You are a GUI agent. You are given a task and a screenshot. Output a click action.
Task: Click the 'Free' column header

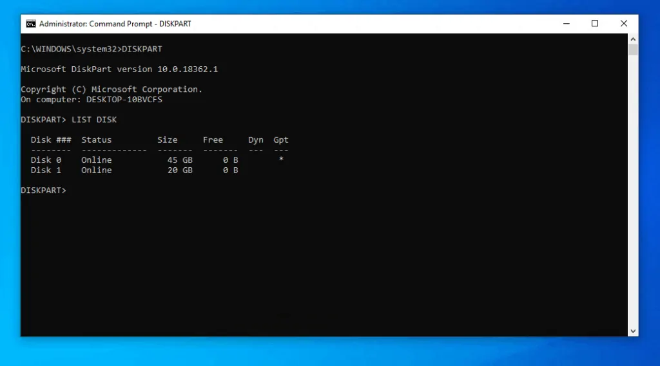[213, 140]
